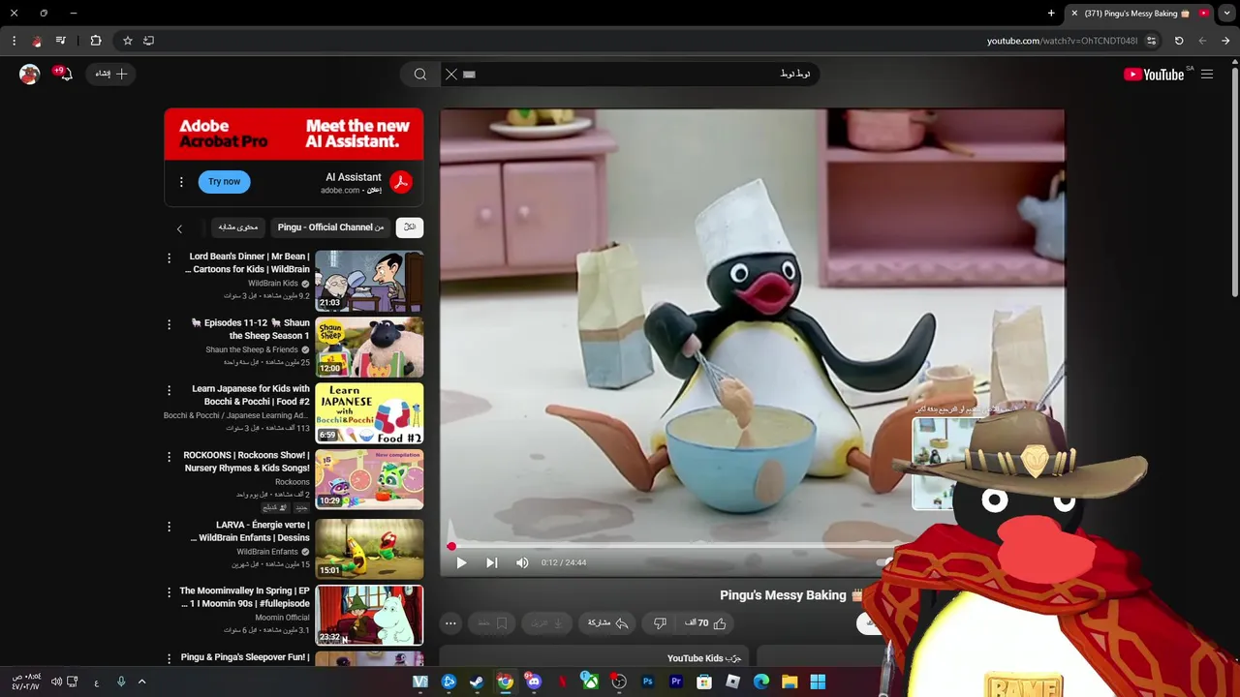Open the share button under the video
This screenshot has width=1240, height=697.
point(608,623)
